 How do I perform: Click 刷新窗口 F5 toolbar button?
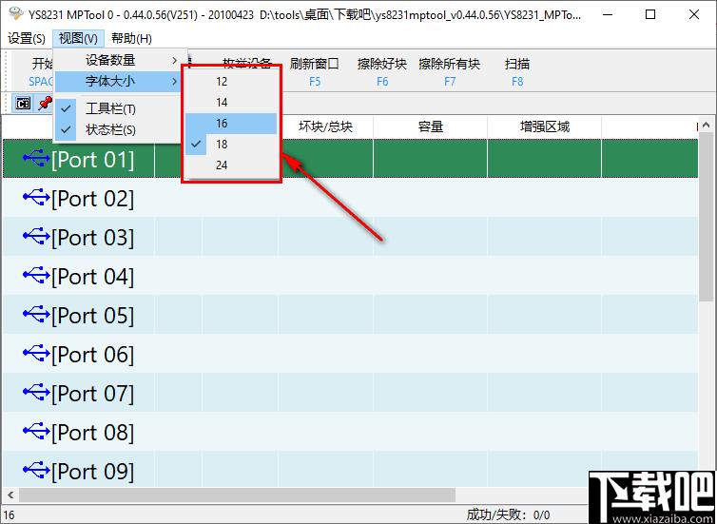click(315, 72)
